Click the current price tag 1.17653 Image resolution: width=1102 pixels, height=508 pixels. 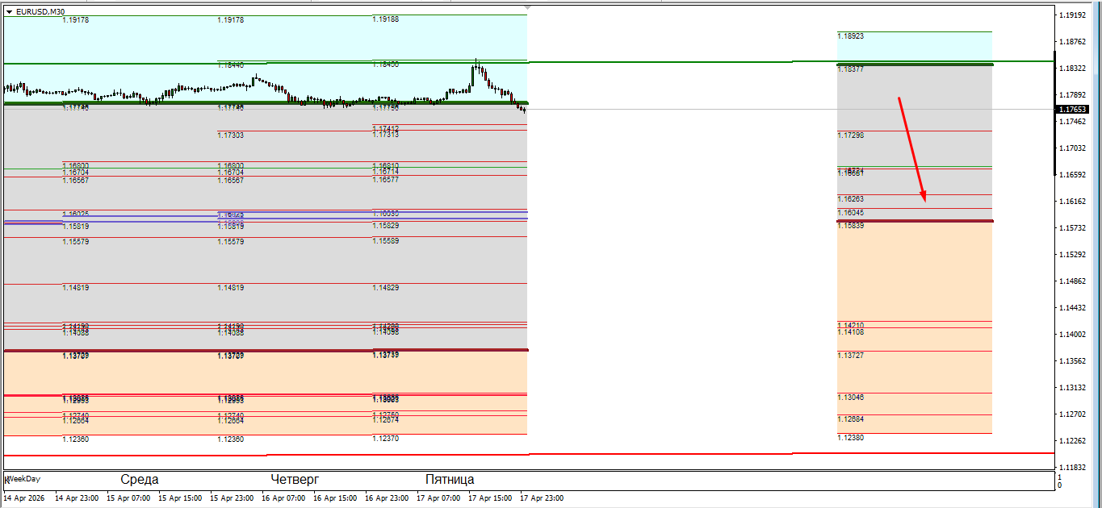pyautogui.click(x=1076, y=110)
